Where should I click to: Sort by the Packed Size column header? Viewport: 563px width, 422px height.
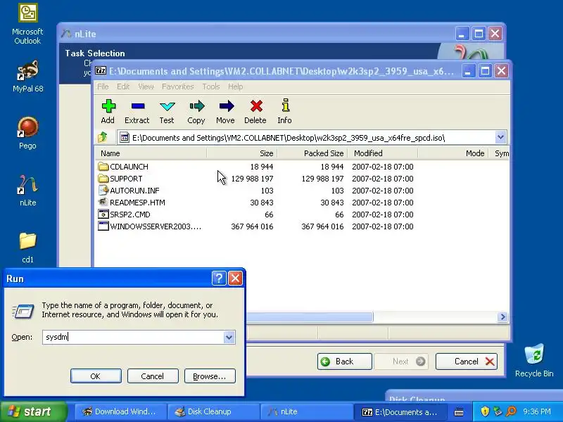click(x=312, y=153)
